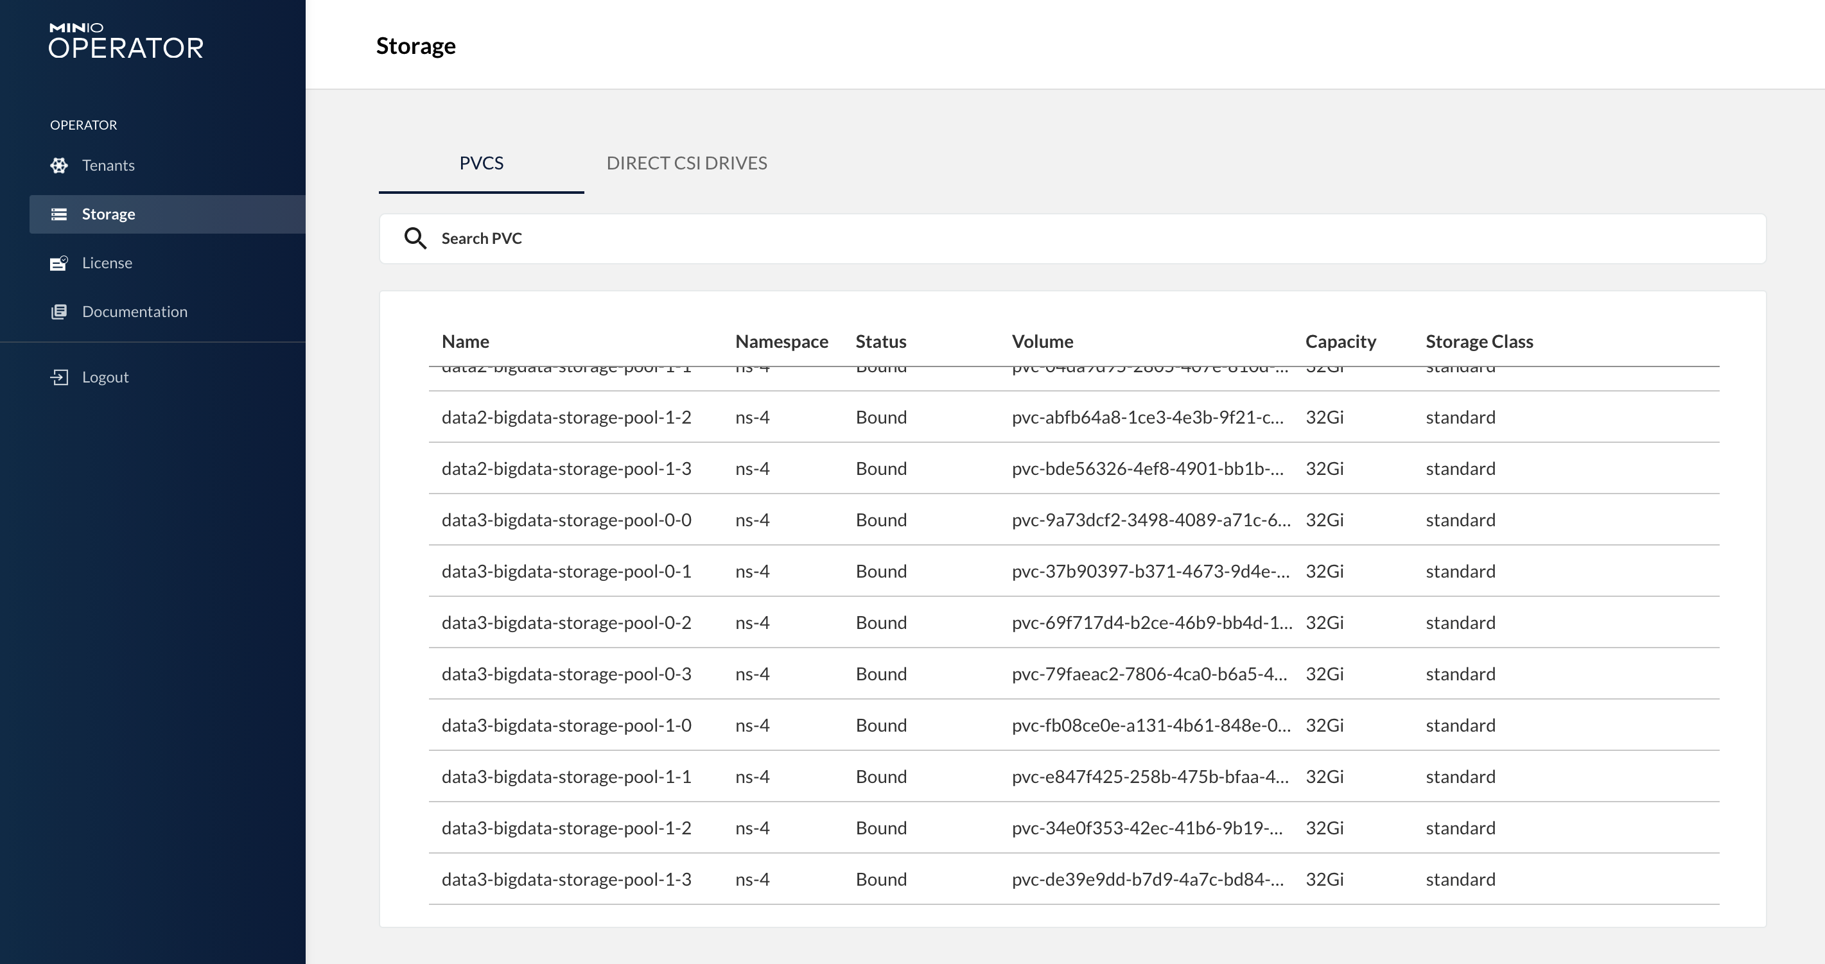Click the Documentation icon in sidebar
This screenshot has width=1825, height=964.
[59, 312]
